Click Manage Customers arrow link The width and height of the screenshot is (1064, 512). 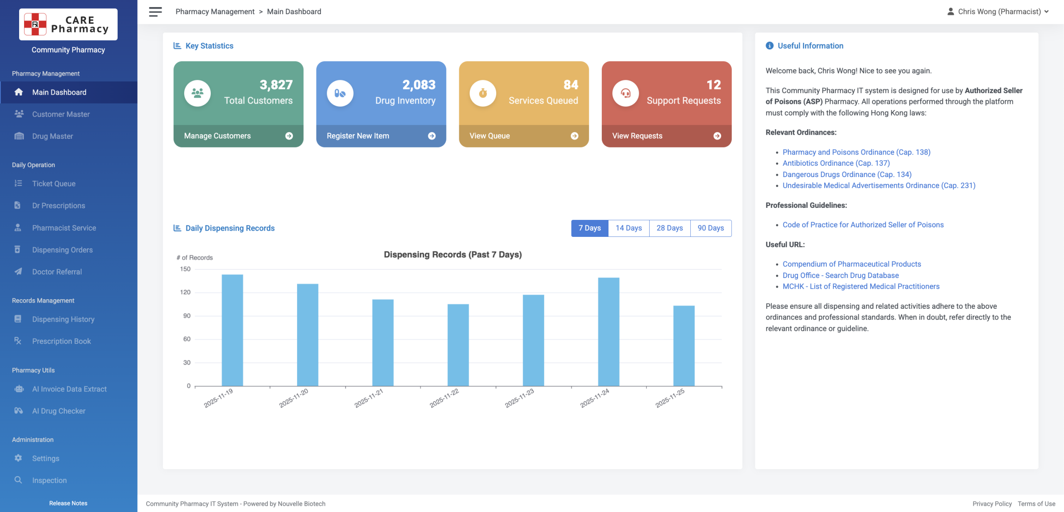pyautogui.click(x=289, y=136)
